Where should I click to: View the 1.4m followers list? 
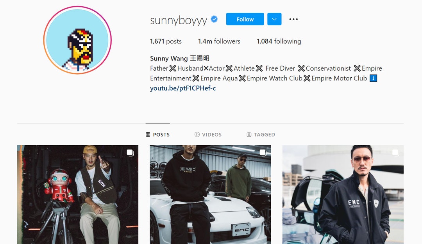coord(219,41)
